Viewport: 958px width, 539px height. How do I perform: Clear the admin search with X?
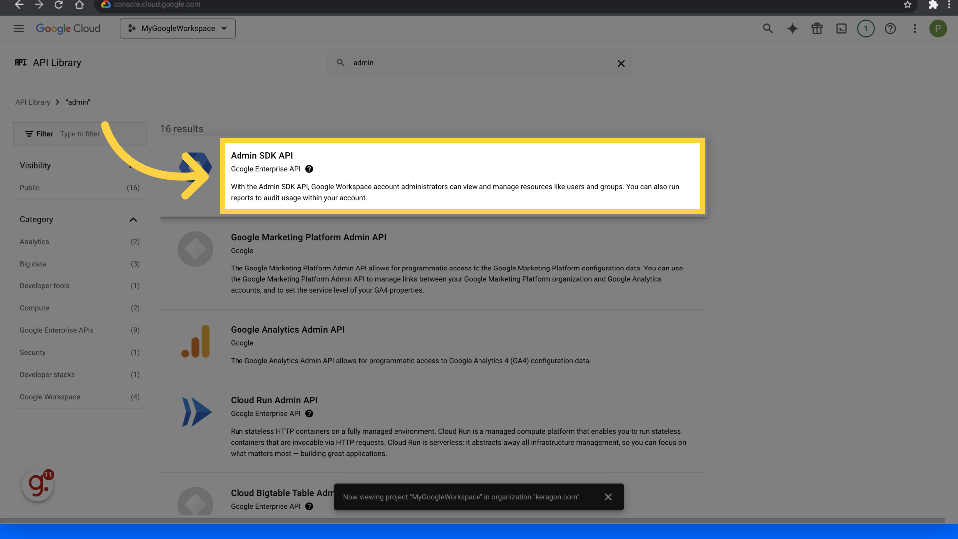(621, 63)
